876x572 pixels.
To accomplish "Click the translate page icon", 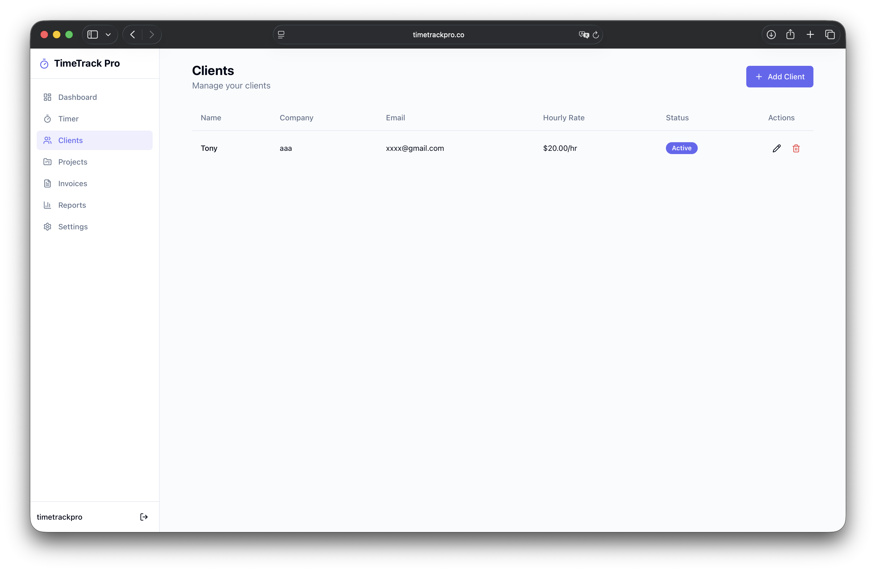I will point(583,35).
